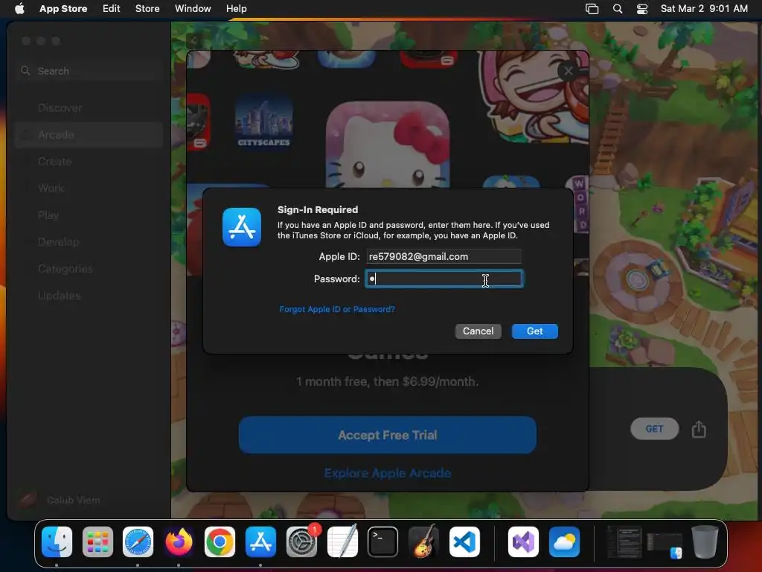Focus the Password input field
762x572 pixels.
point(444,279)
